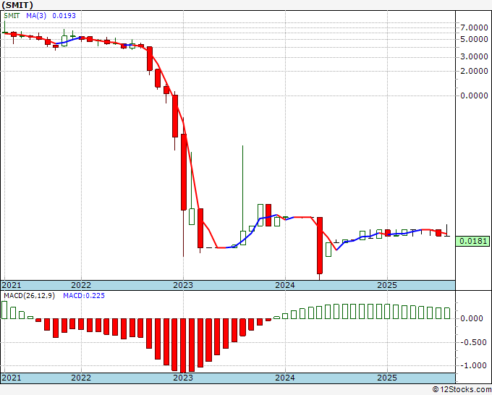
Task: Click the red candle with the lowest low in 2024
Action: point(320,245)
